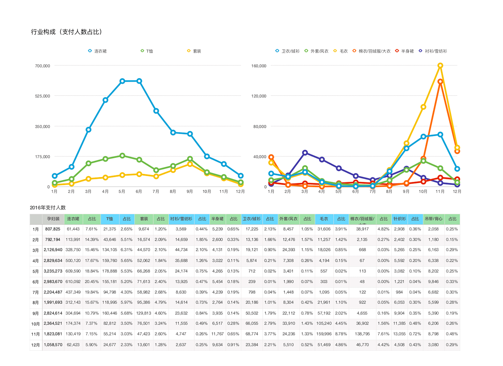The width and height of the screenshot is (503, 366).
Task: Click the blue 卫衣/绒衫 legend marker
Action: (x=277, y=51)
